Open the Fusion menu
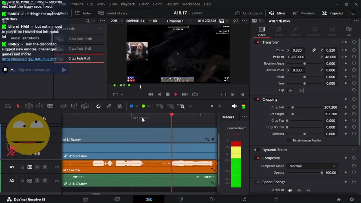The height and width of the screenshot is (203, 361). (x=144, y=4)
